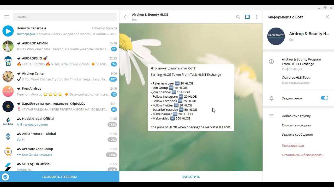Click the AIRDROPS.IO parachute avatar
This screenshot has width=334, height=187.
coord(8,61)
